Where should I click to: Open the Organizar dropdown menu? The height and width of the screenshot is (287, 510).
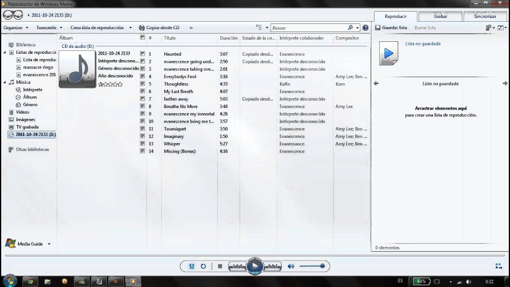tap(16, 28)
